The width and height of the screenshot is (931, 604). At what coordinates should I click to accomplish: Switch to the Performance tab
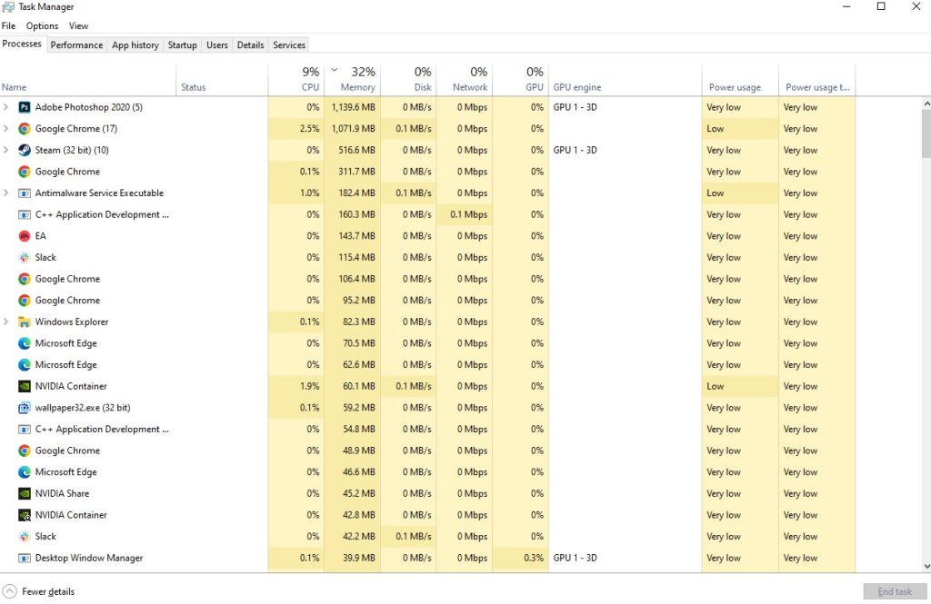pos(76,45)
